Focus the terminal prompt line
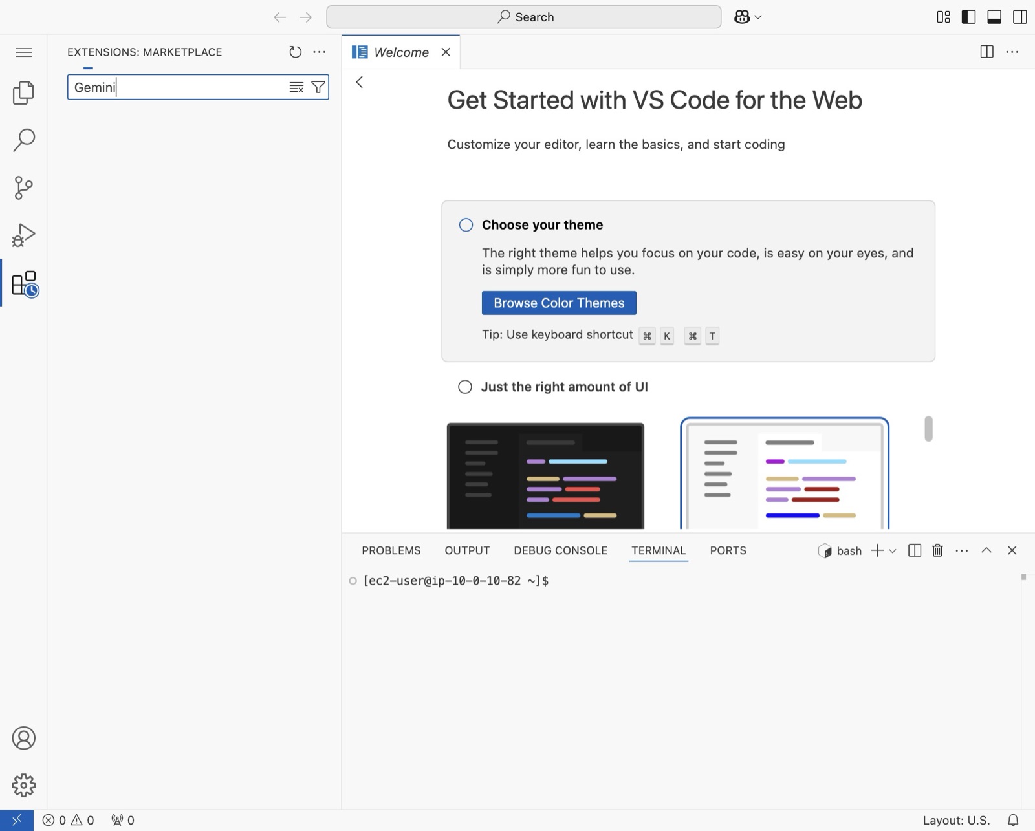This screenshot has width=1035, height=831. [x=455, y=581]
